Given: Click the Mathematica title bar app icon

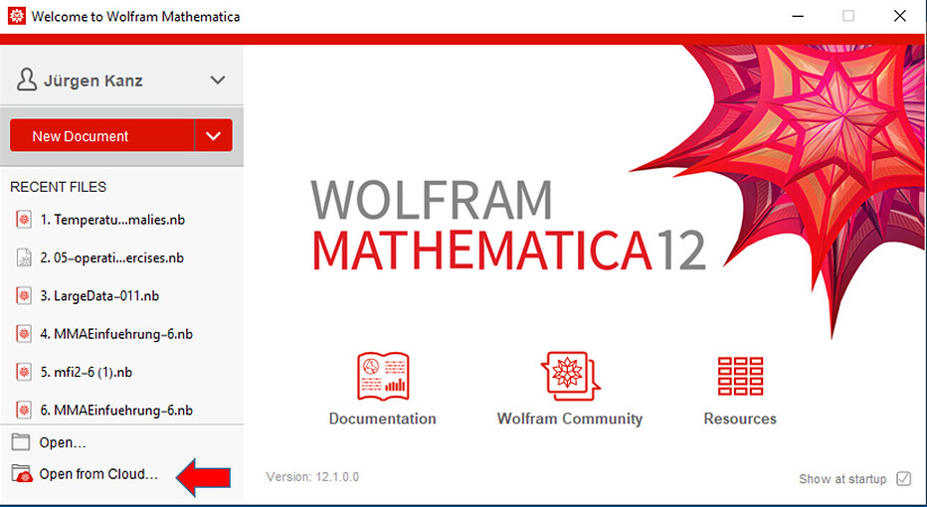Looking at the screenshot, I should point(17,16).
